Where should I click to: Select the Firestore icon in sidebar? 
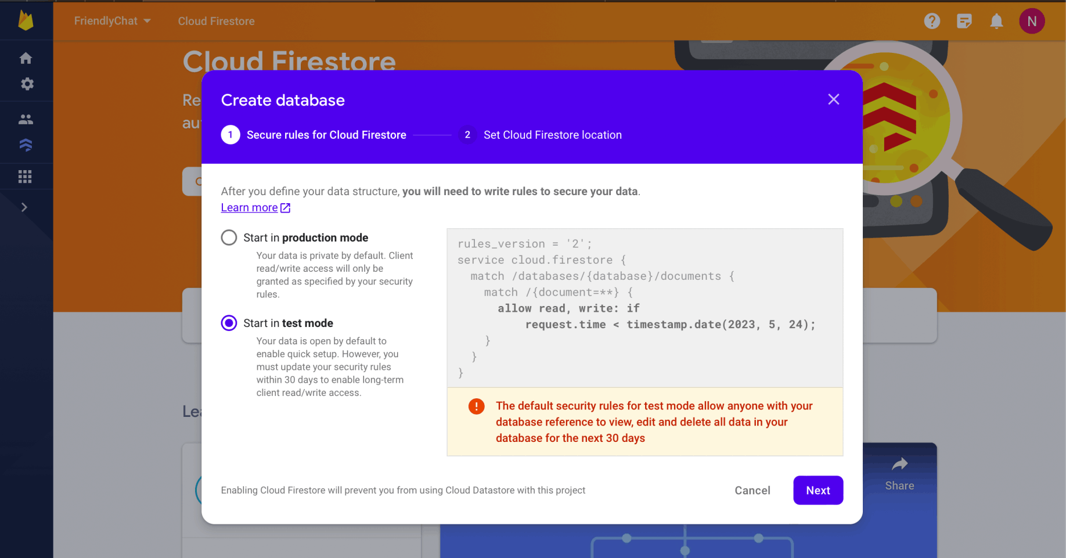pos(26,145)
